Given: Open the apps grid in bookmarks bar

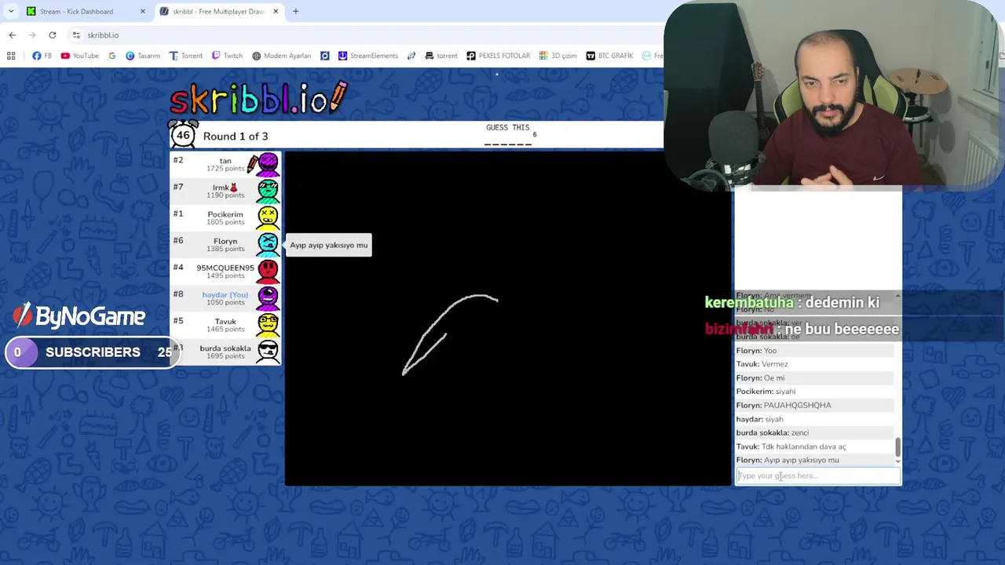Looking at the screenshot, I should 11,56.
